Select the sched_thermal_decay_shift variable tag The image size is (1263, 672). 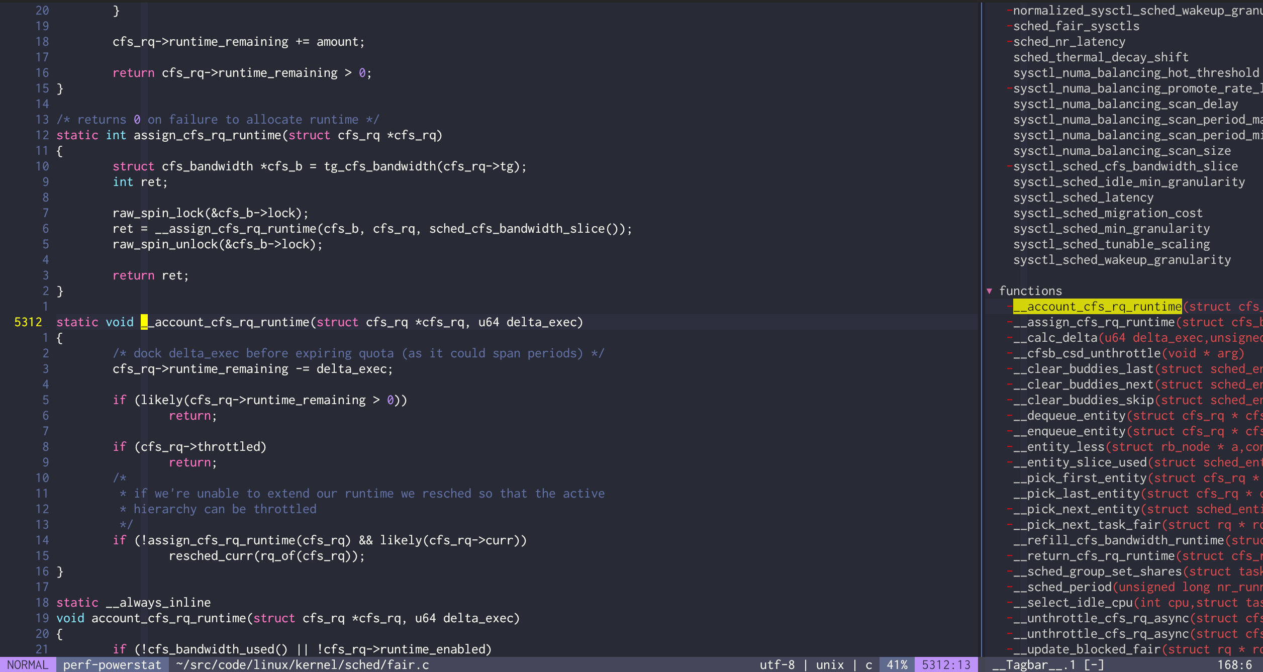click(1100, 57)
